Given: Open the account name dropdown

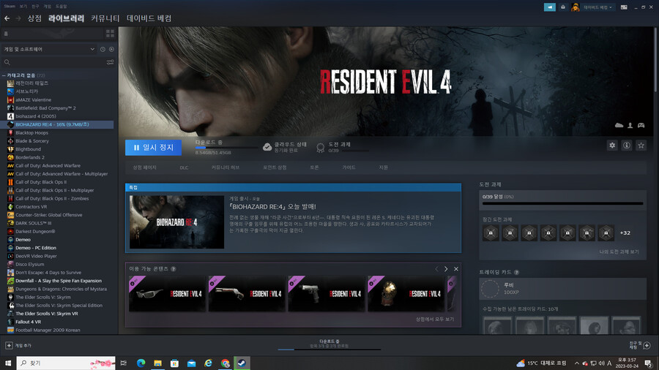Looking at the screenshot, I should 597,7.
